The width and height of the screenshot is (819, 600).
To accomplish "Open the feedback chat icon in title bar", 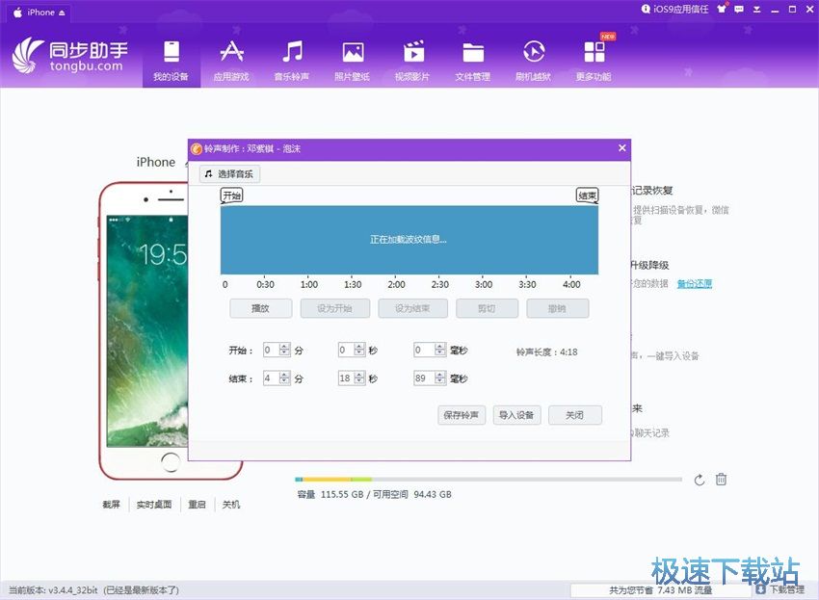I will pyautogui.click(x=739, y=9).
